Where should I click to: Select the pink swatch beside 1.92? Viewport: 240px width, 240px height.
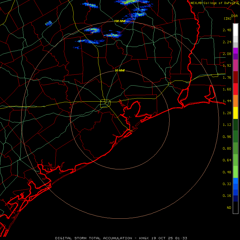pos(235,65)
